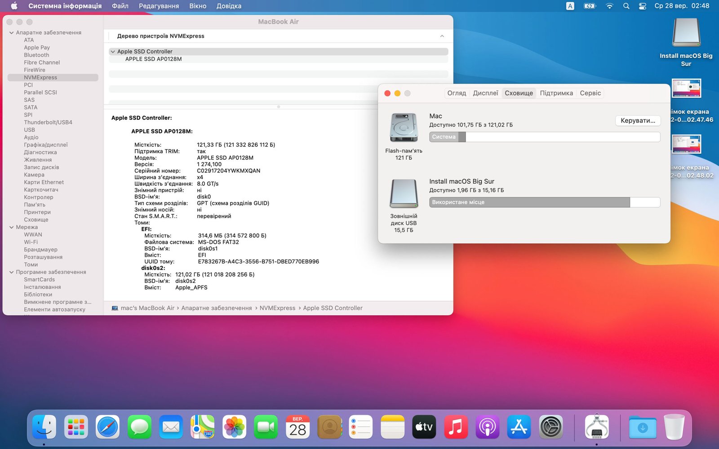Open App Store from Dock
The image size is (719, 449).
point(519,427)
